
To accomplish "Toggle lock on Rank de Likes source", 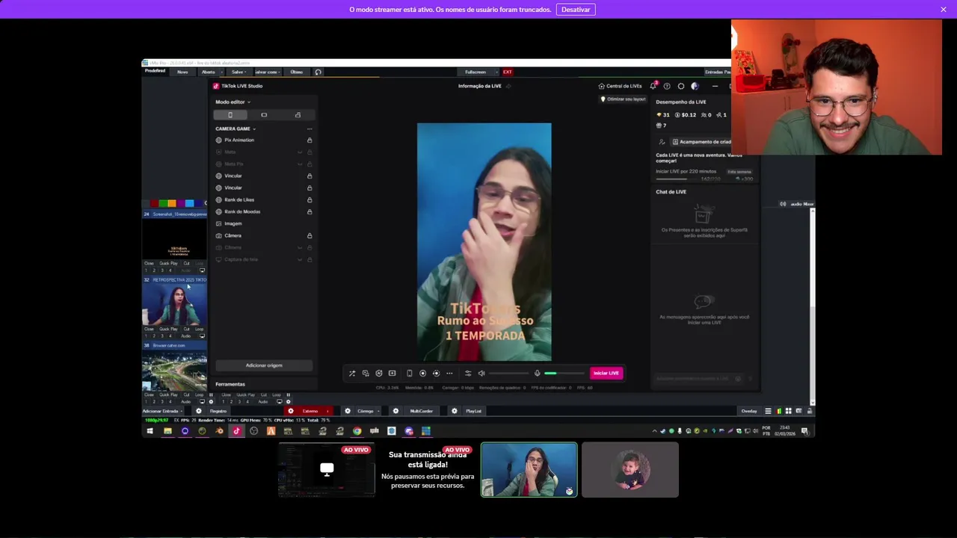I will [310, 200].
